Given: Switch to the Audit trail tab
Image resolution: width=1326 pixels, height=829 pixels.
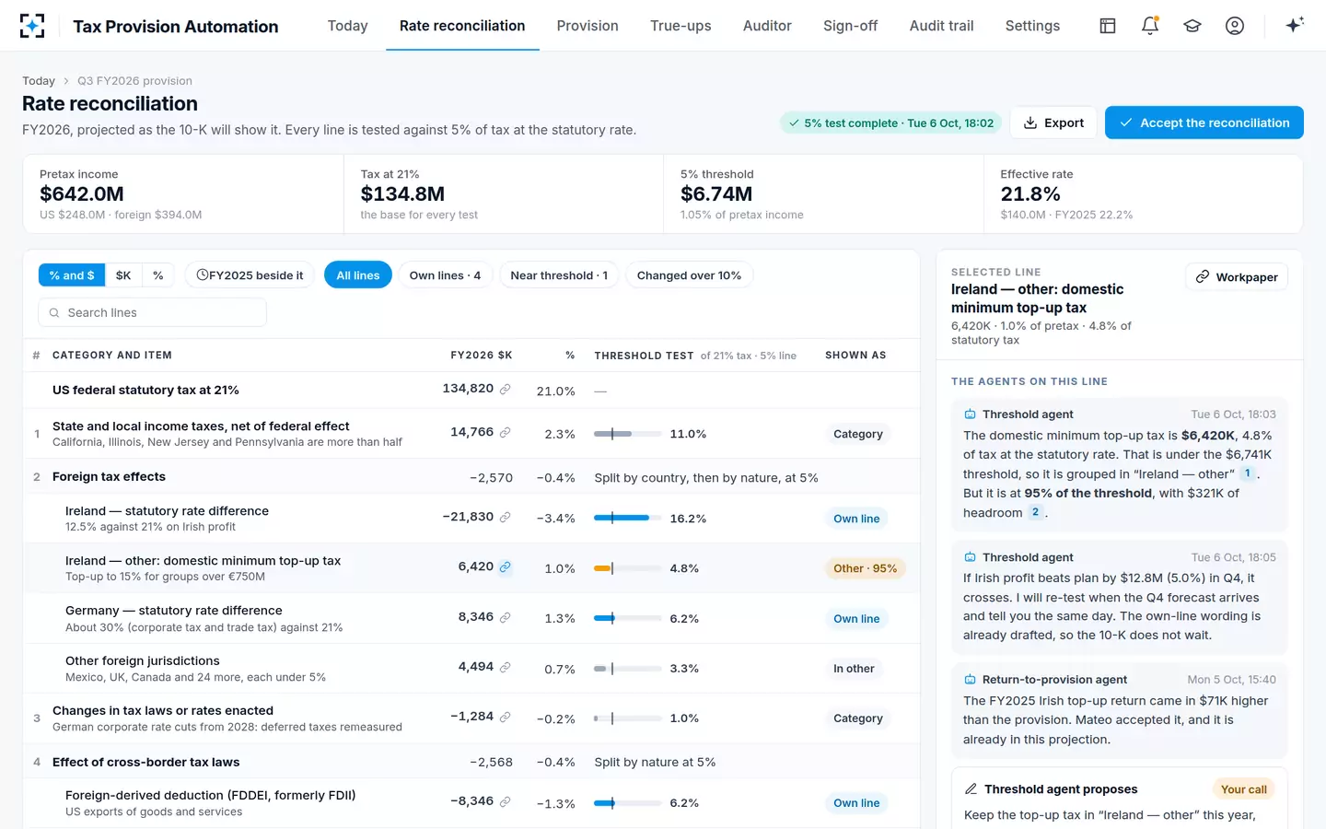Looking at the screenshot, I should point(941,26).
